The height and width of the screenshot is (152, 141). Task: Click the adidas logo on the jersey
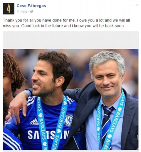click(x=34, y=122)
